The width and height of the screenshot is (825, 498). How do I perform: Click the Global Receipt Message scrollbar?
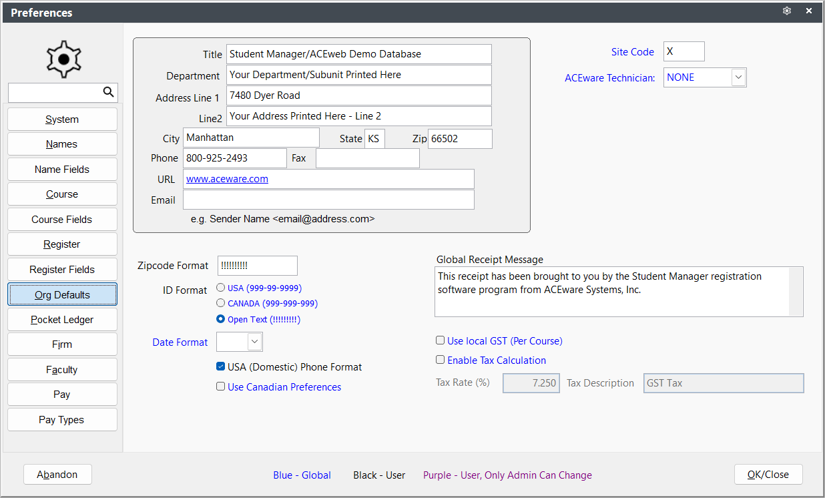pyautogui.click(x=796, y=292)
